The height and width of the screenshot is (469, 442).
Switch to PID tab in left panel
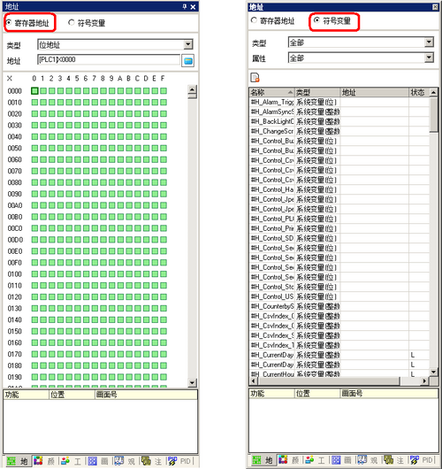tap(180, 461)
